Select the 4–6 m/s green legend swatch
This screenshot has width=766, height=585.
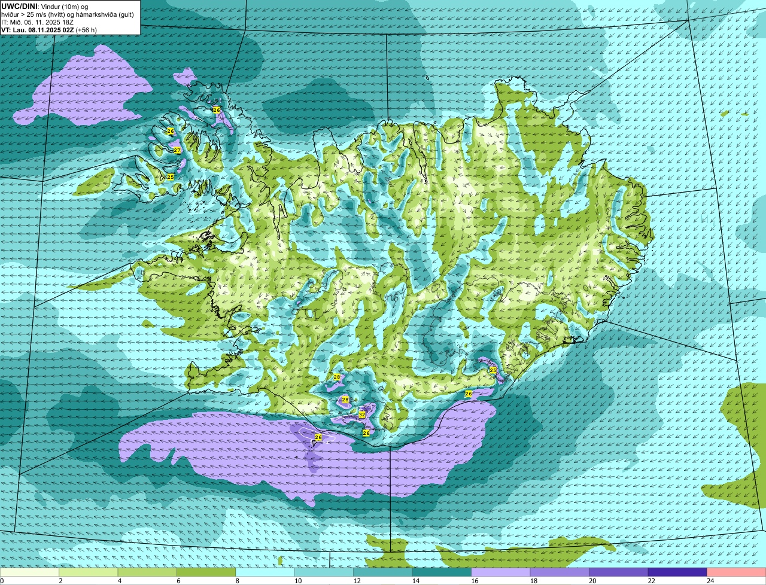coord(148,572)
